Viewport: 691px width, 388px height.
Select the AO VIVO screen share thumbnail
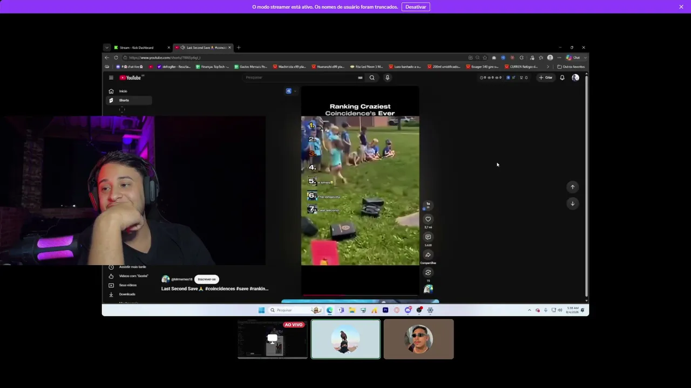273,339
